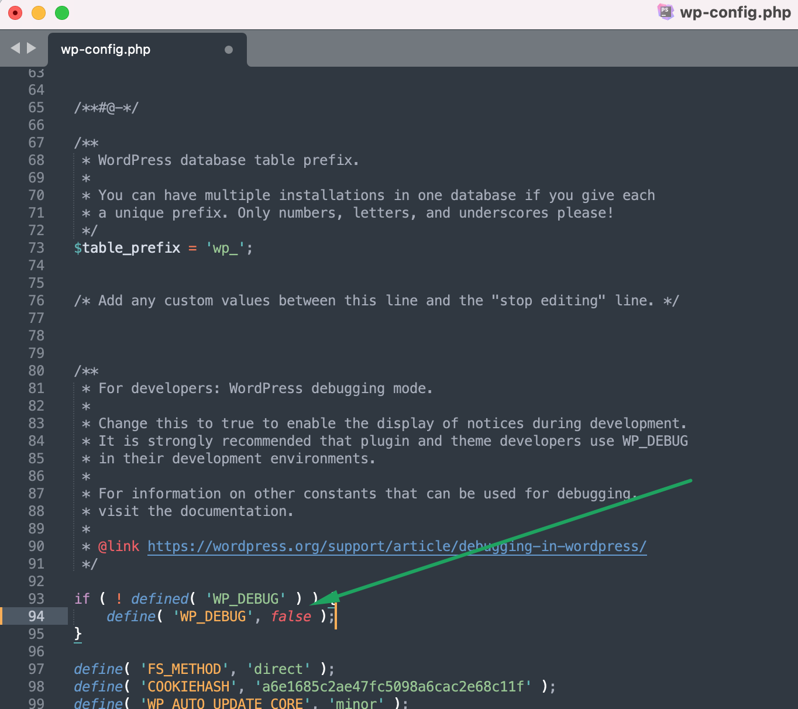
Task: Click line number 80 in the gutter
Action: pos(36,371)
